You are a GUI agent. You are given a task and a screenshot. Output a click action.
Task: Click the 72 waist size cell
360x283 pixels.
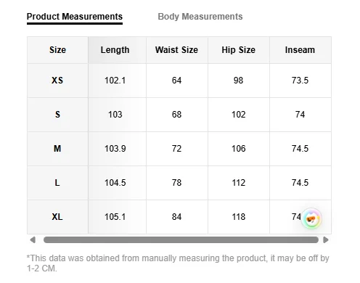[x=176, y=149]
